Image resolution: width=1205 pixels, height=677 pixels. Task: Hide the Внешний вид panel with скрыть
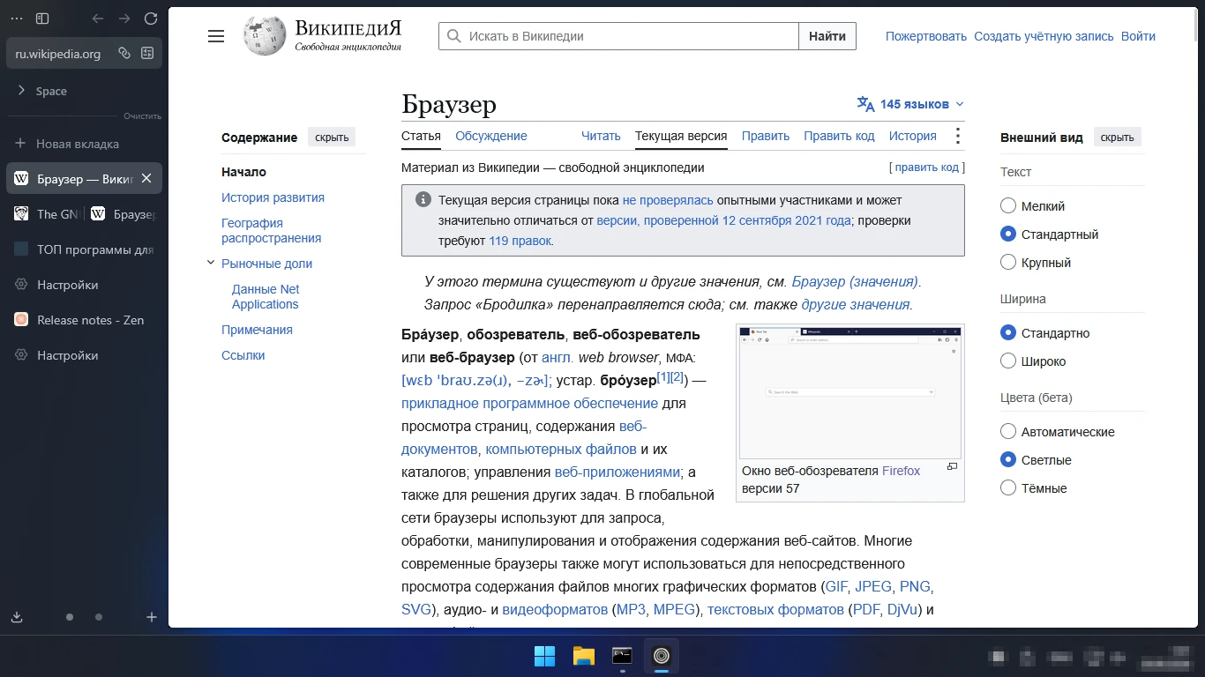pos(1117,138)
